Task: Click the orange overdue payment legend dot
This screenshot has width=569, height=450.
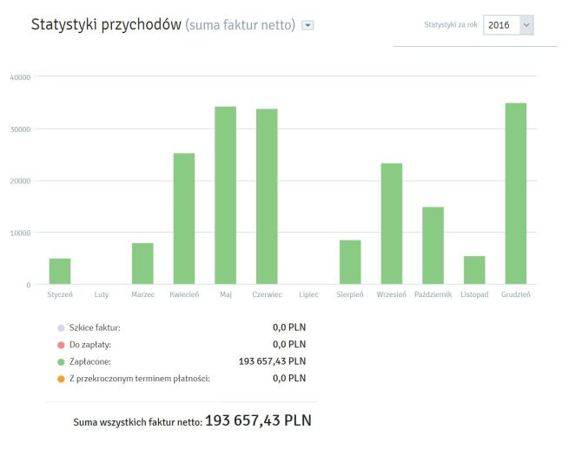Action: coord(60,378)
